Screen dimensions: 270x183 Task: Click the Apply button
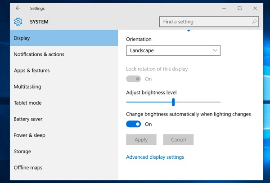click(x=141, y=139)
